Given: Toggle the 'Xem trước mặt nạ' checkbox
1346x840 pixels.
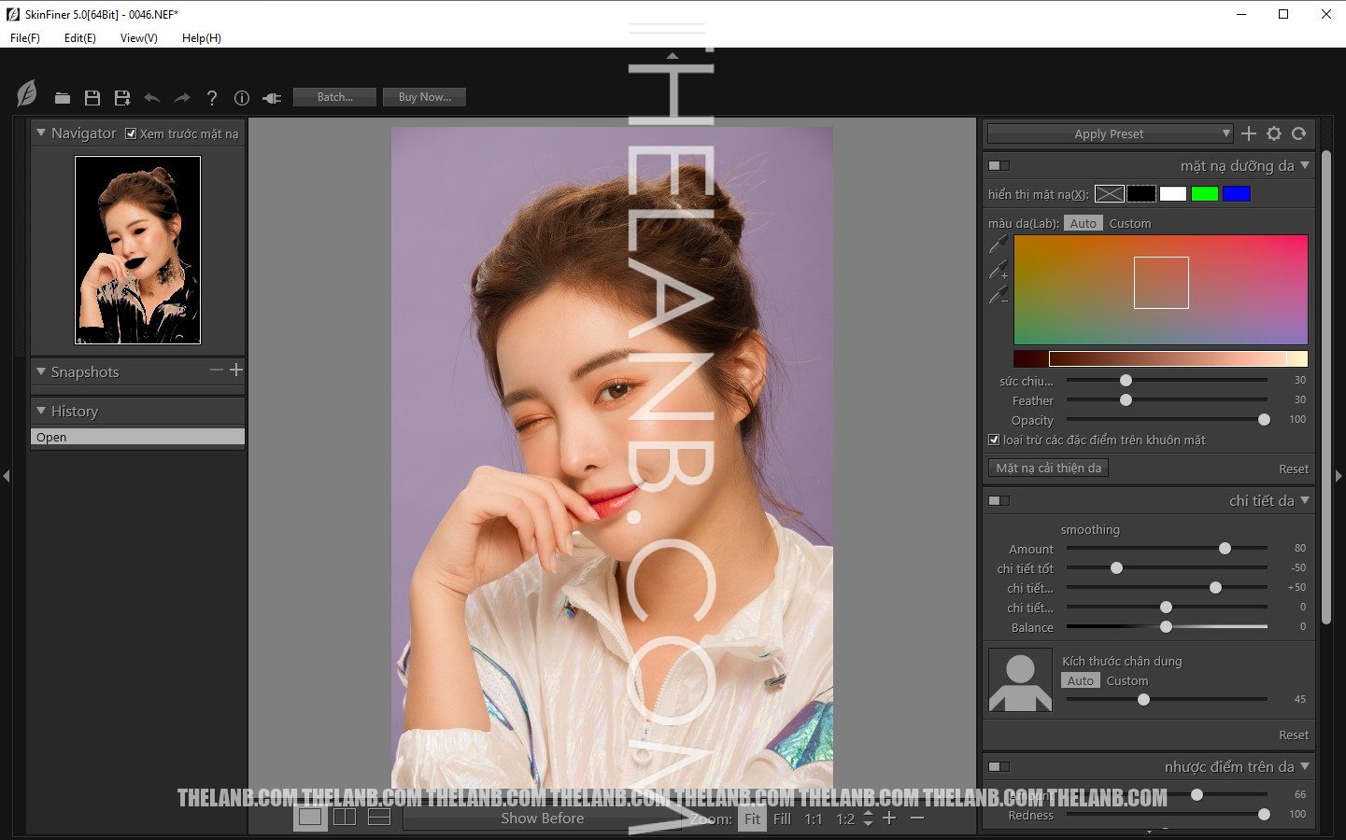Looking at the screenshot, I should (x=131, y=133).
